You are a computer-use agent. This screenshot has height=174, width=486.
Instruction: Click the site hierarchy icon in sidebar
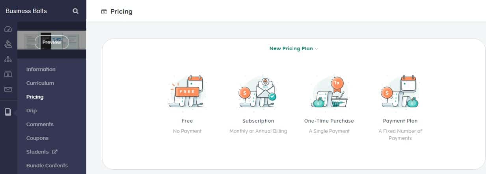[x=8, y=59]
